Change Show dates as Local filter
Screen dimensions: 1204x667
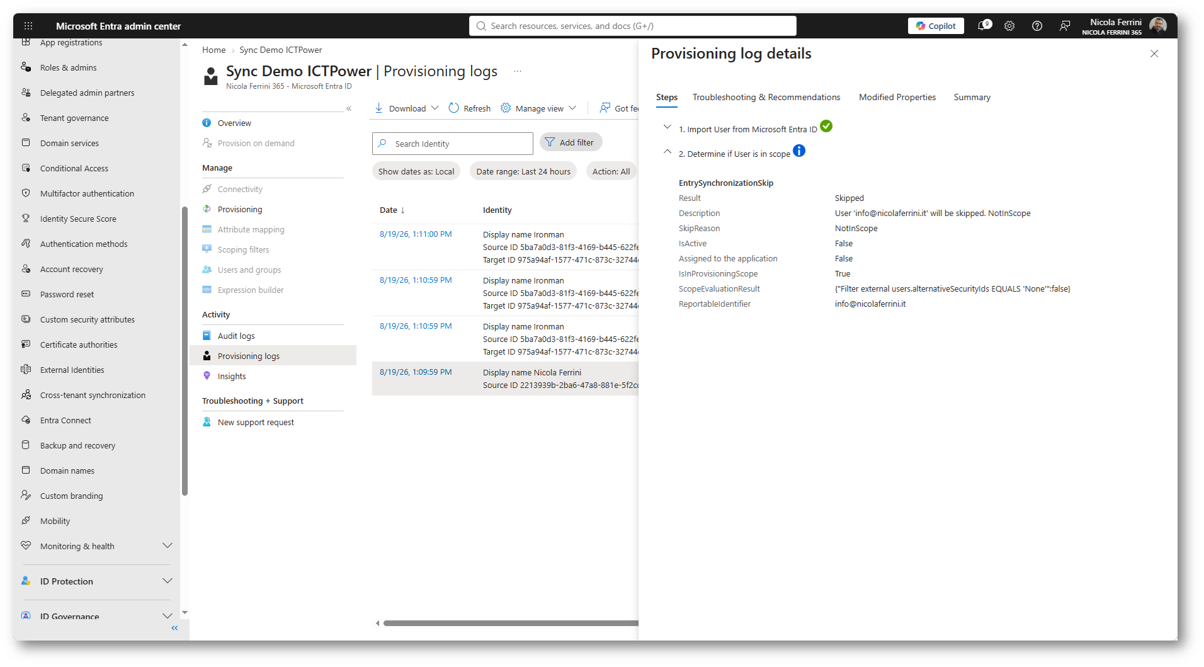tap(416, 171)
